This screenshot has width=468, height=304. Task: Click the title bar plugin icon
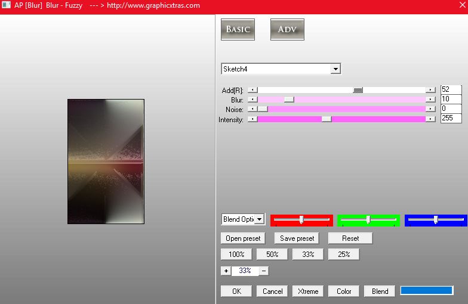[6, 5]
